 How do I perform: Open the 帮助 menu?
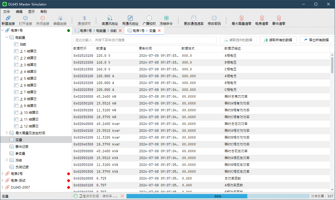click(x=44, y=12)
